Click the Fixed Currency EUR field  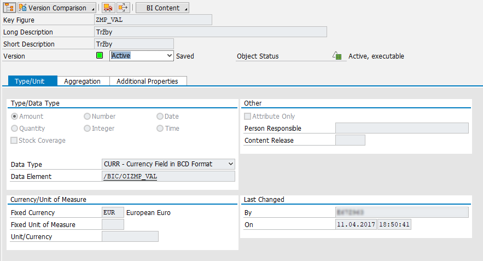point(113,213)
